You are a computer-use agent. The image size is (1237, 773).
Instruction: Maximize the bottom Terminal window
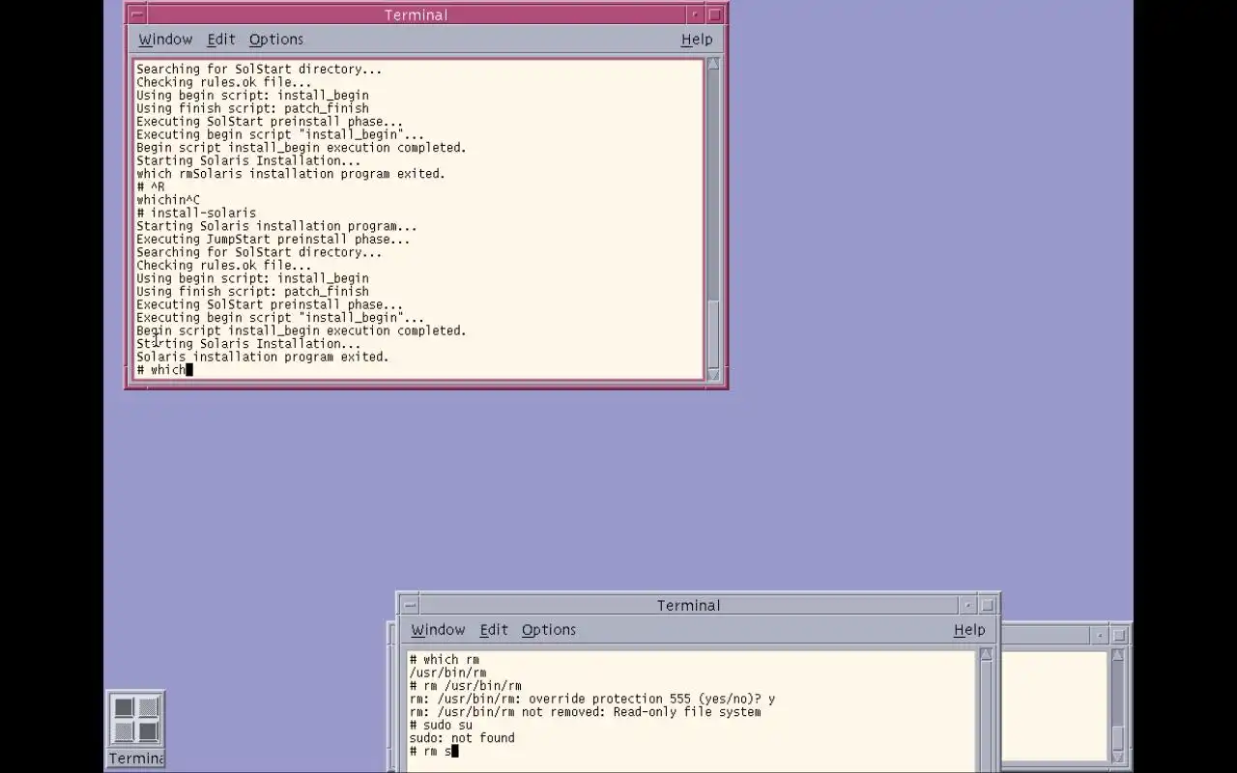tap(988, 605)
